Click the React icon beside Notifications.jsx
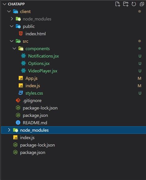The image size is (146, 180). [x=23, y=56]
